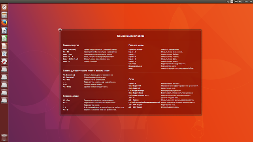Screen dimensions: 253x142
Task: Open the Trash in the launcher
Action: [4, 138]
